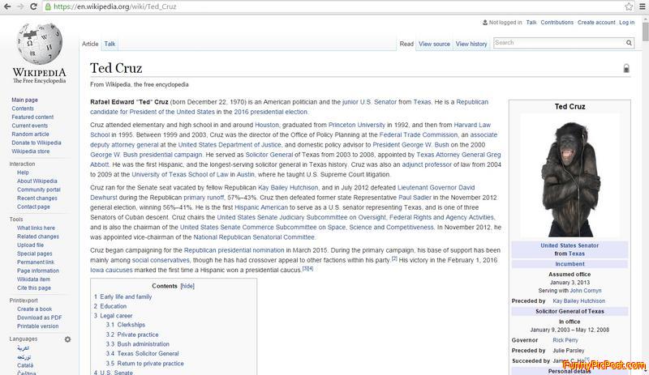The width and height of the screenshot is (649, 375).
Task: Open language settings gear icon
Action: pos(68,339)
